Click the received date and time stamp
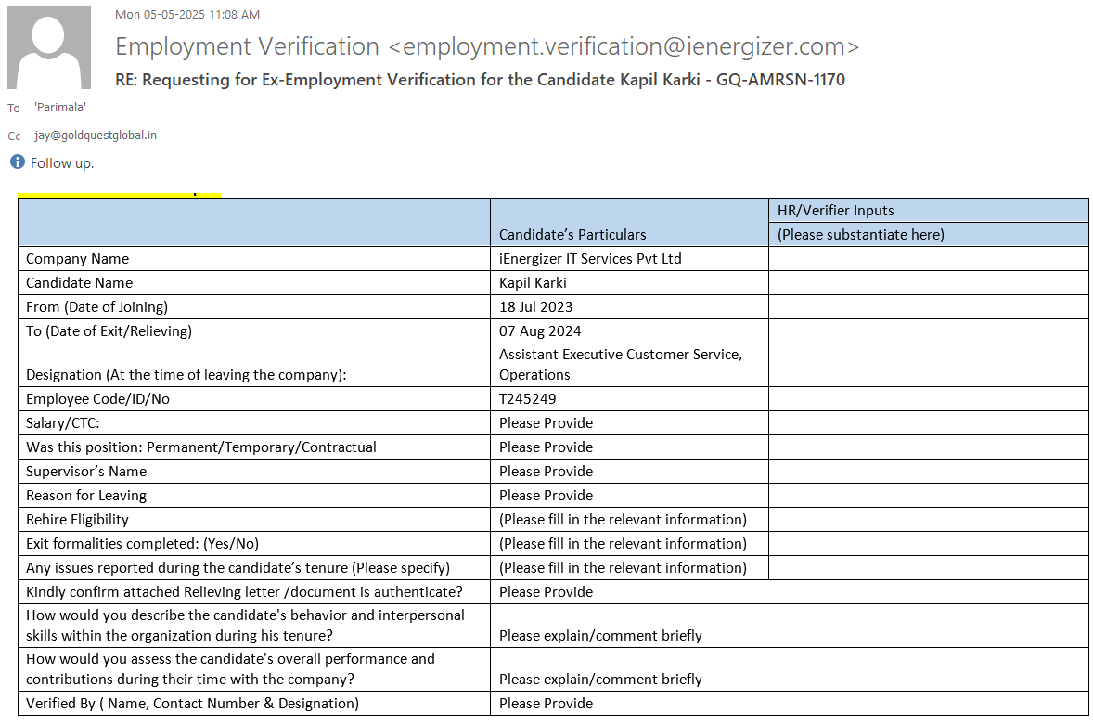Viewport: 1093px width, 725px height. pyautogui.click(x=187, y=15)
